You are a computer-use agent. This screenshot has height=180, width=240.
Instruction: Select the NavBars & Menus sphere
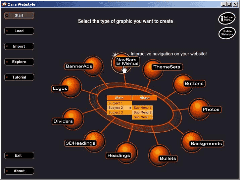[x=122, y=63]
